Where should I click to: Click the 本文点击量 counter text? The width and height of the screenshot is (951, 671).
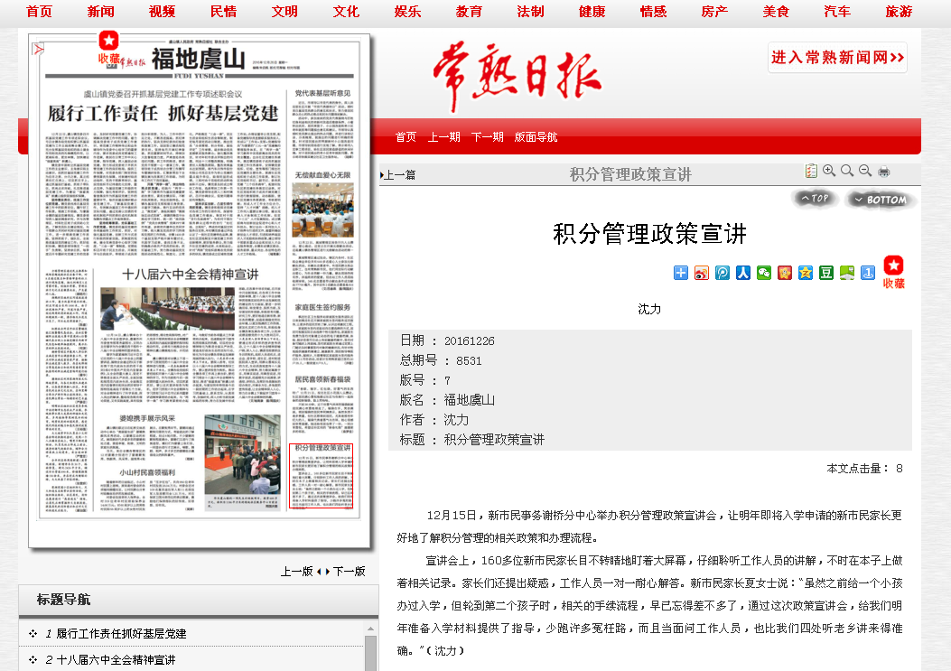coord(864,469)
